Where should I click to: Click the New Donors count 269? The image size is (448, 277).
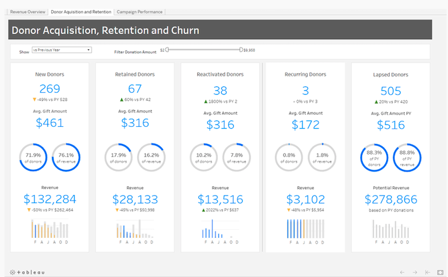(49, 89)
